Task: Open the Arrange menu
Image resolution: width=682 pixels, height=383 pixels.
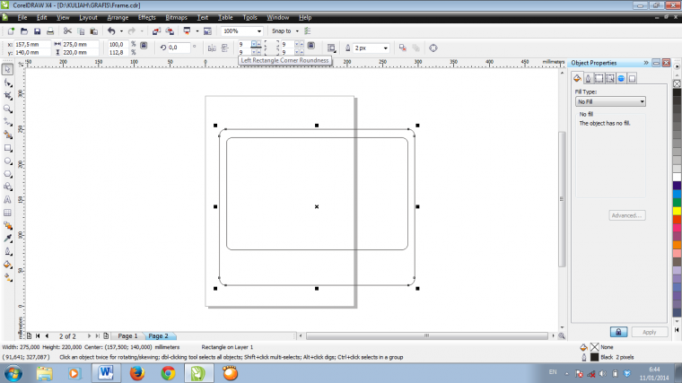Action: pos(118,18)
